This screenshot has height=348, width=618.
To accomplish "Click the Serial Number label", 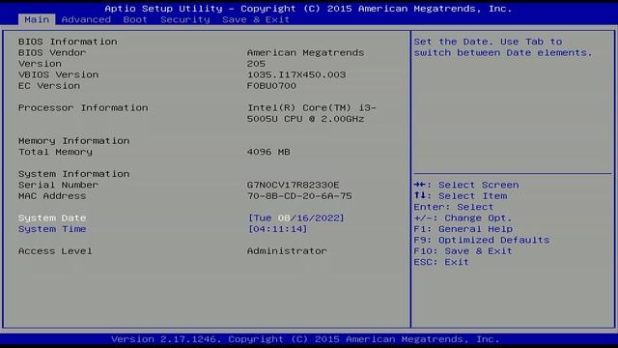I will pyautogui.click(x=58, y=185).
